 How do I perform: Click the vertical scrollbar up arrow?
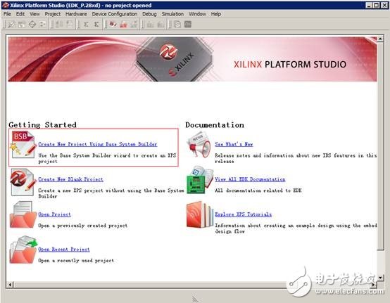[380, 39]
